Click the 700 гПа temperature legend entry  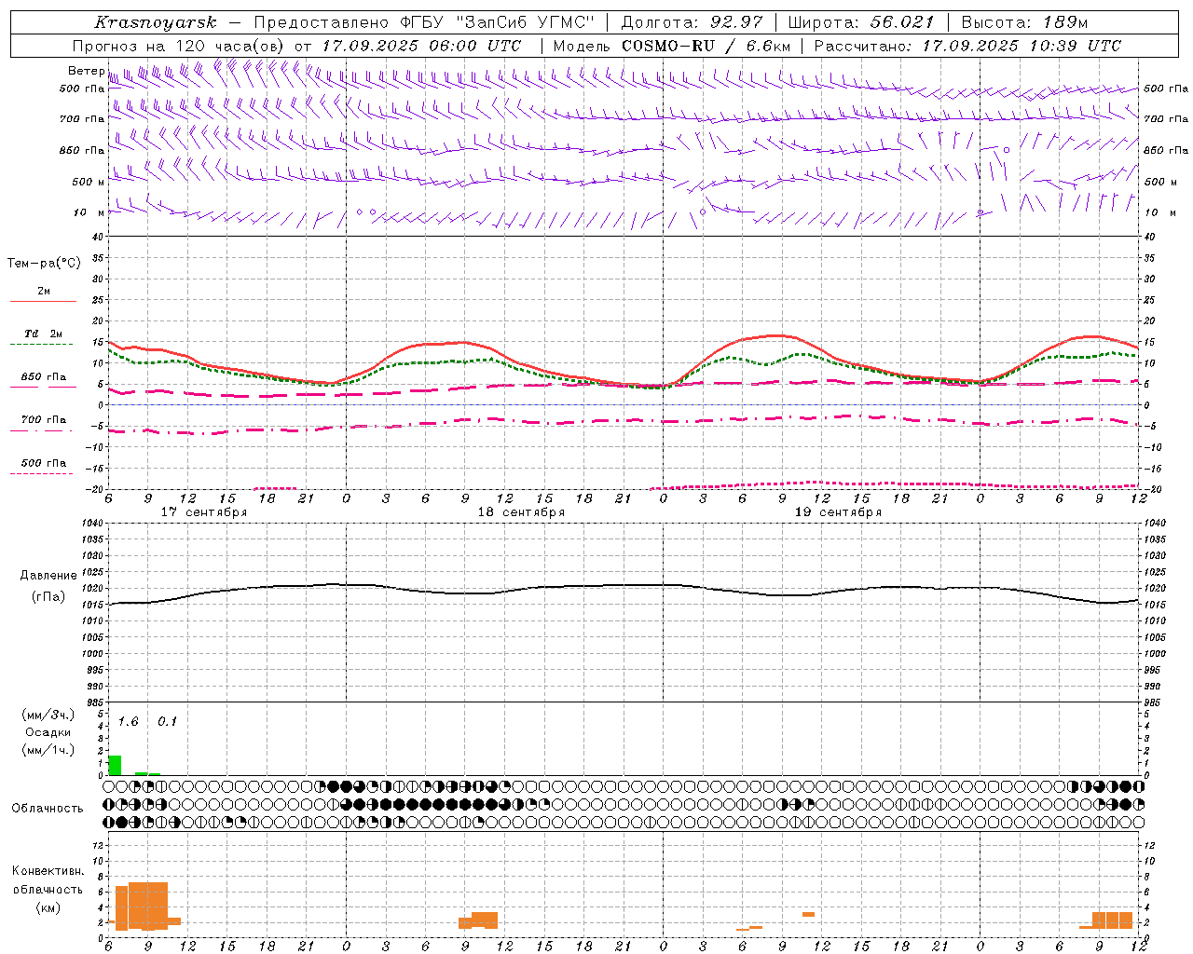(44, 424)
